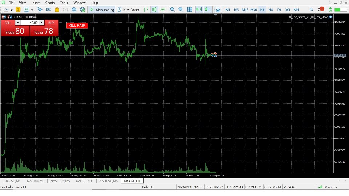Select the BTCUSD,H1 chart tab
This screenshot has height=196, width=349.
point(132,181)
